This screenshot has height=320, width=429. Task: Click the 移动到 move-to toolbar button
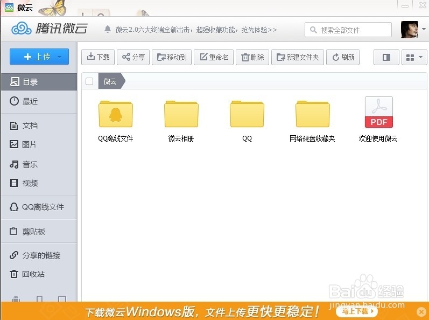pos(172,57)
